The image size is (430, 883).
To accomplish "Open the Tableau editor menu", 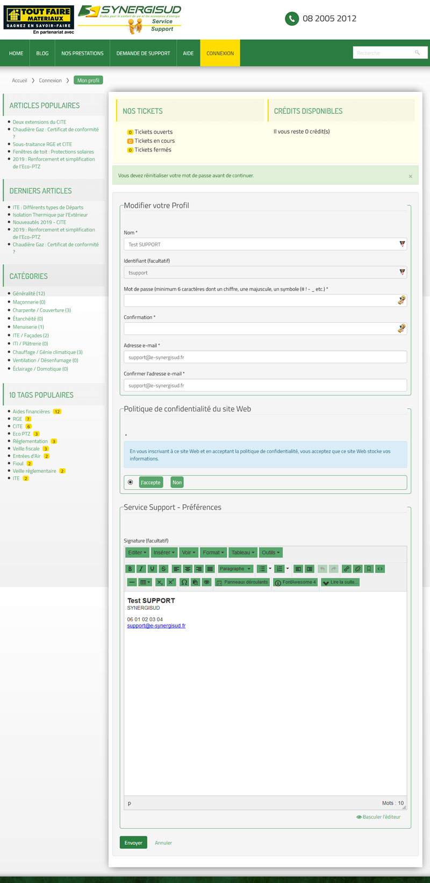I will (x=243, y=553).
